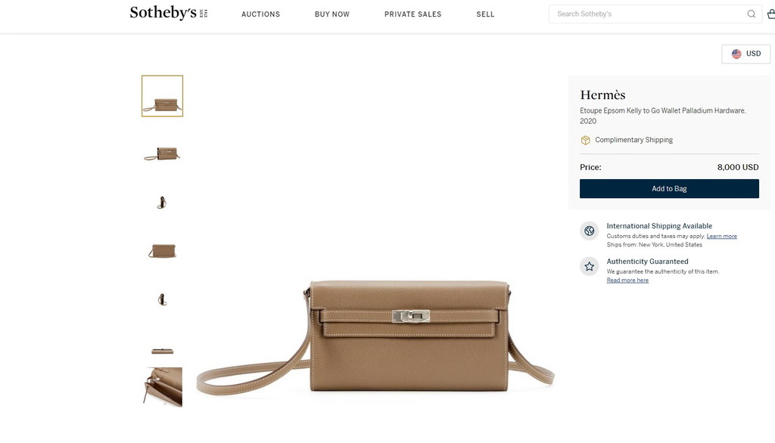Click the Add to Bag button
The height and width of the screenshot is (443, 775).
[669, 189]
